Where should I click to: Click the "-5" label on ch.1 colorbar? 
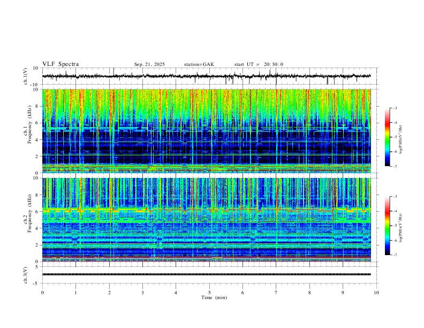395,137
